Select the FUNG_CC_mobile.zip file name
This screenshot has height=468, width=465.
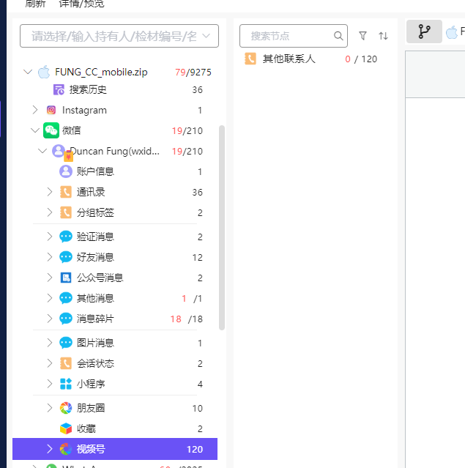tap(101, 72)
